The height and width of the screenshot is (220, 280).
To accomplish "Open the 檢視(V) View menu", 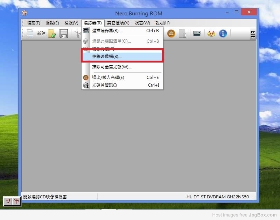I will click(x=71, y=23).
